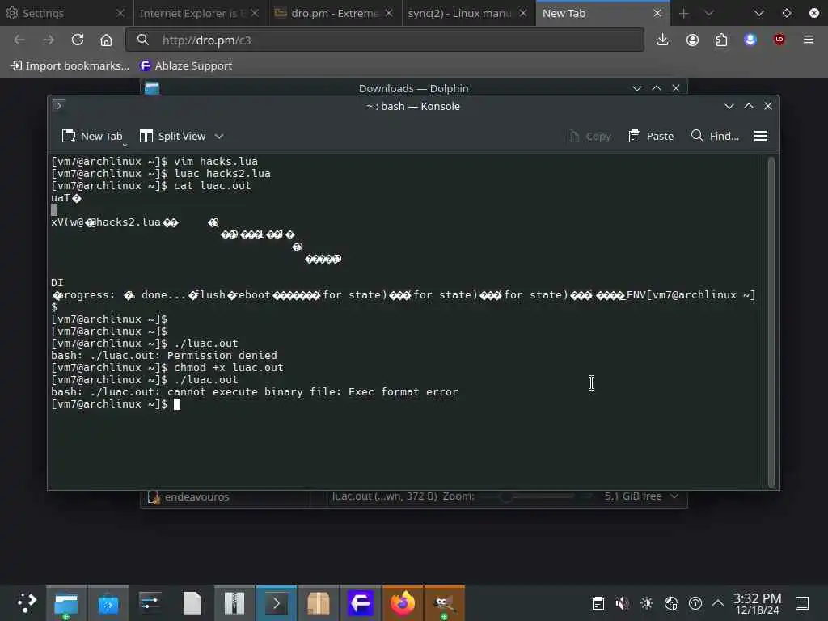Open a new browser tab

[684, 13]
